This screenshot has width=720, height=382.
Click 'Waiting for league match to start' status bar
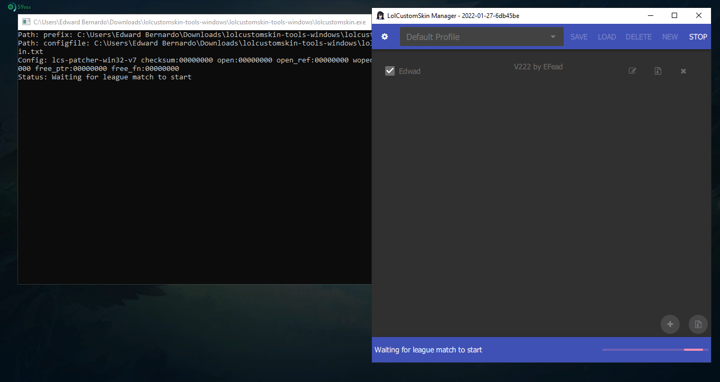pos(428,350)
